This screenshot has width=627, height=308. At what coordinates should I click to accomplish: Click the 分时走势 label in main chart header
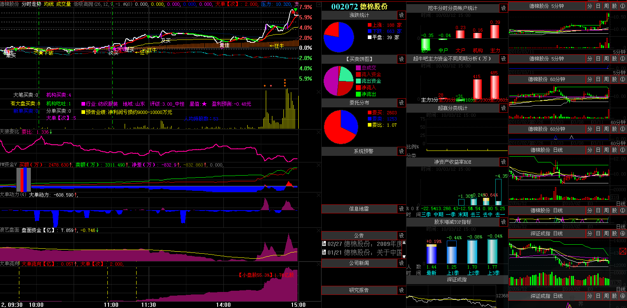(x=31, y=4)
